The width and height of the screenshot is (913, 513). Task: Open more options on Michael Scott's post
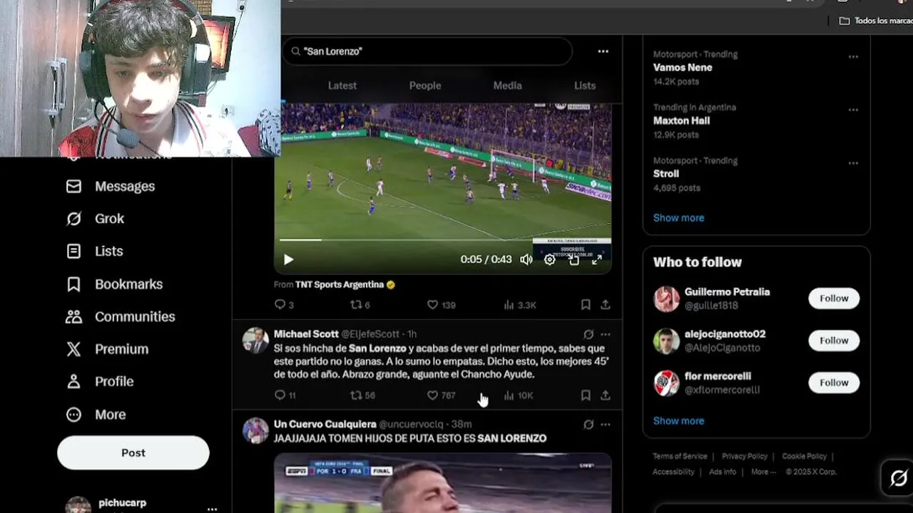click(x=605, y=334)
